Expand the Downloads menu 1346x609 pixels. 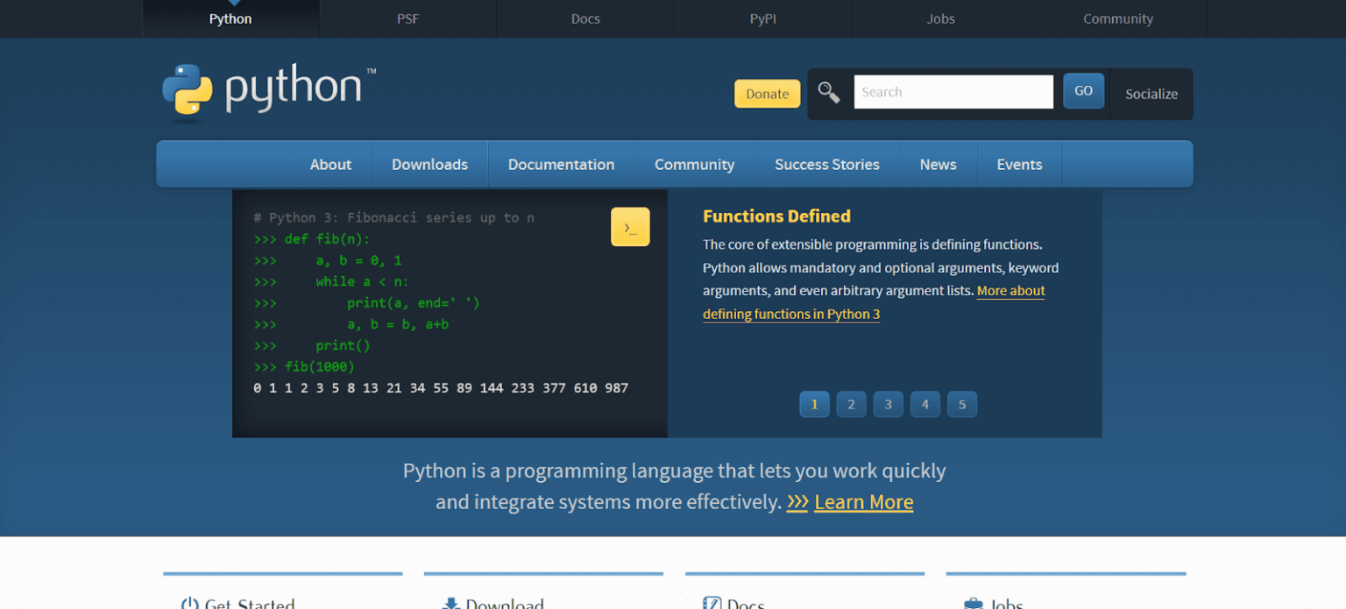coord(429,164)
